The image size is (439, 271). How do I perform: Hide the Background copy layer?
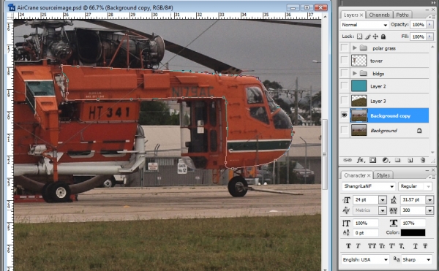345,115
